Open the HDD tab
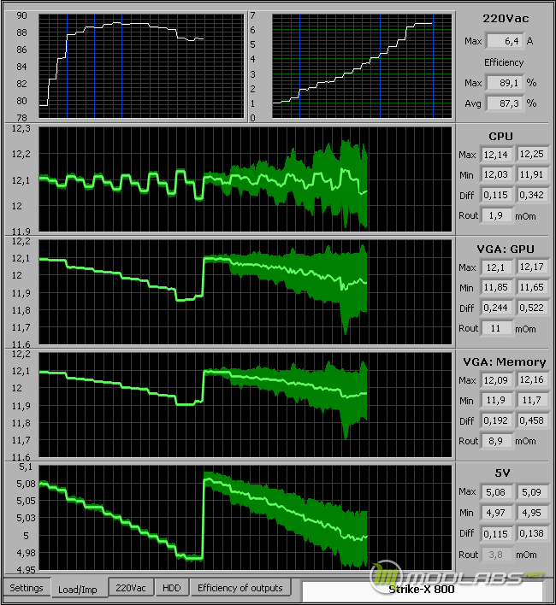Screen dimensions: 556x605 [172, 588]
